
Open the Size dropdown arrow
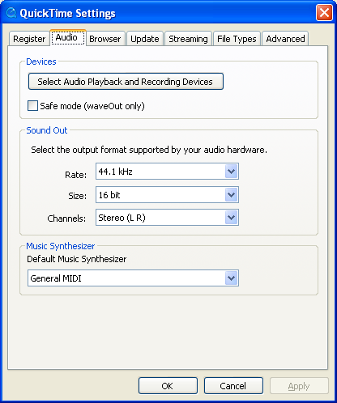click(232, 195)
